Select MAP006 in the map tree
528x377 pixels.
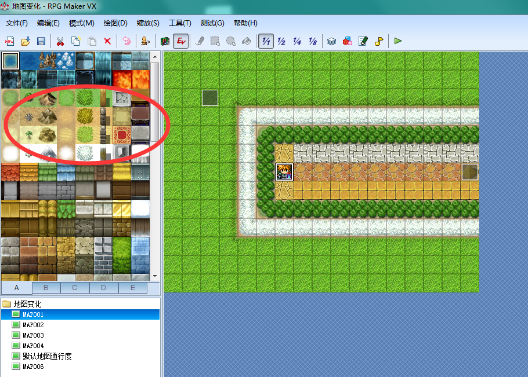[x=33, y=367]
